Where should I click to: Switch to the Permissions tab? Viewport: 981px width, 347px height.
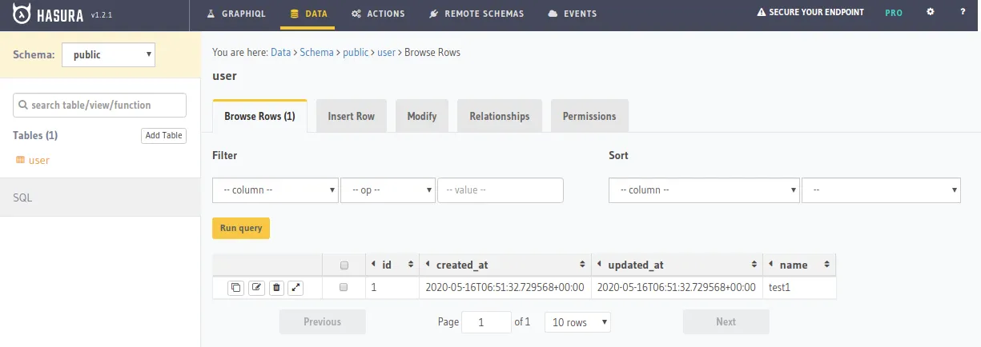589,116
